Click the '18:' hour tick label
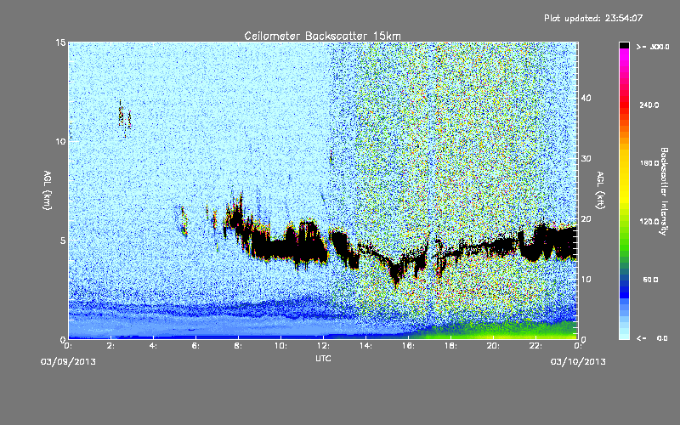This screenshot has width=680, height=425. tap(450, 346)
